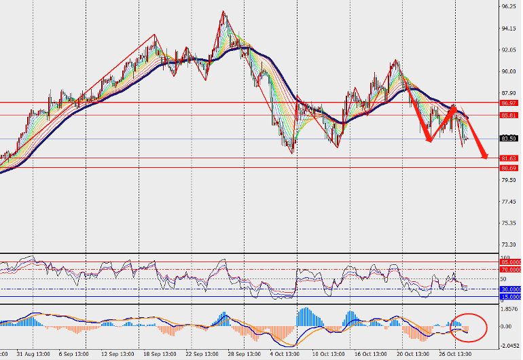The image size is (523, 360).
Task: Select the 4 Oct 13:00 time-axis label
Action: tap(285, 355)
